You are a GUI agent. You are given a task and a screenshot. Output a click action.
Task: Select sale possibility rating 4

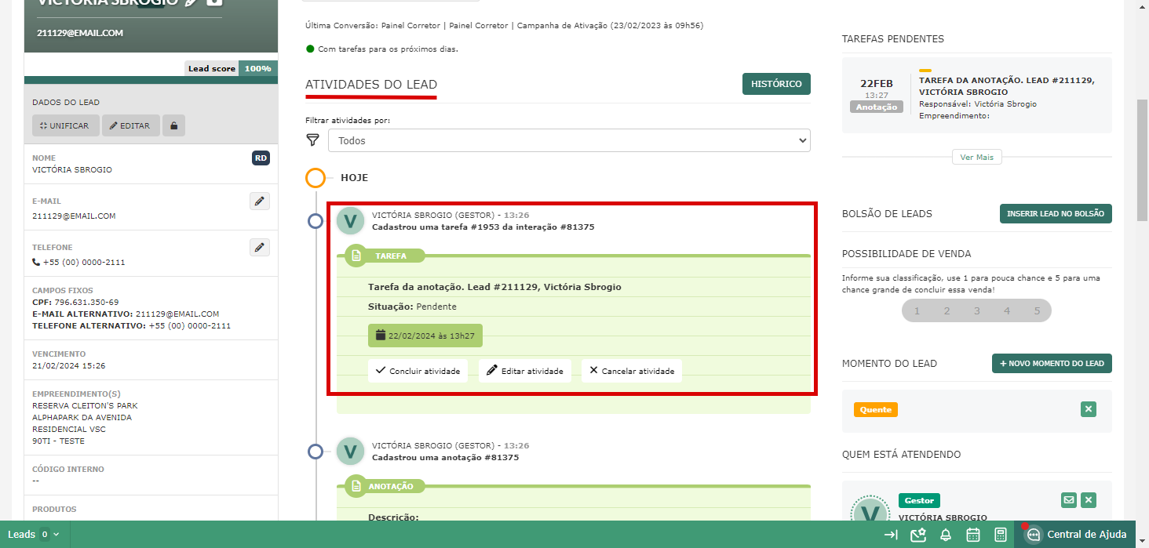coord(1007,311)
